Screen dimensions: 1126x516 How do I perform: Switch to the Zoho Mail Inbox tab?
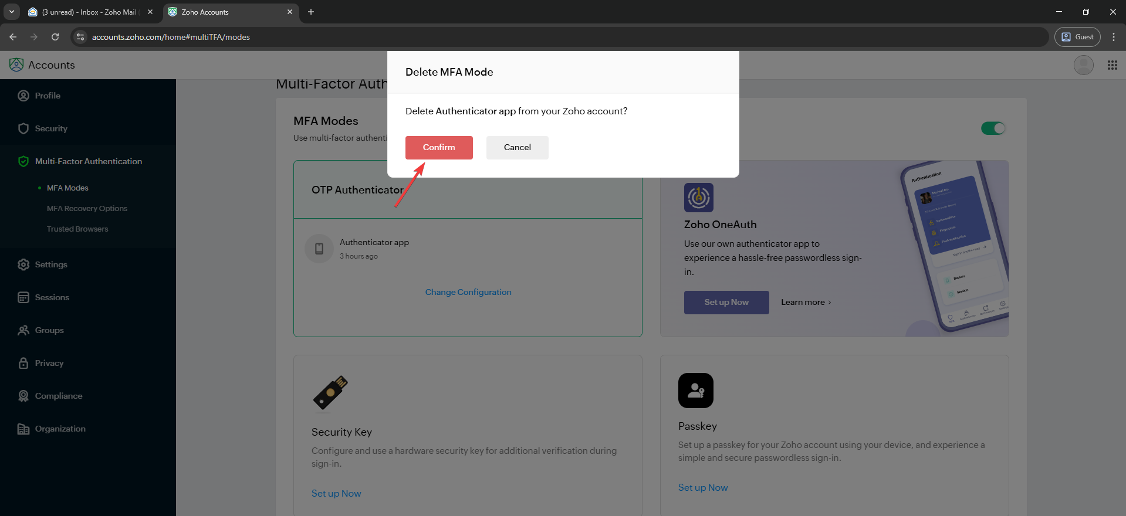pyautogui.click(x=89, y=12)
